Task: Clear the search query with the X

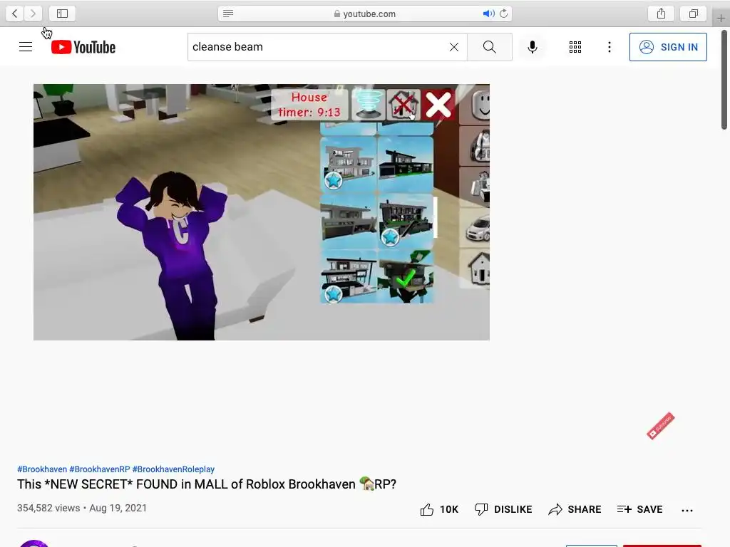Action: point(454,47)
